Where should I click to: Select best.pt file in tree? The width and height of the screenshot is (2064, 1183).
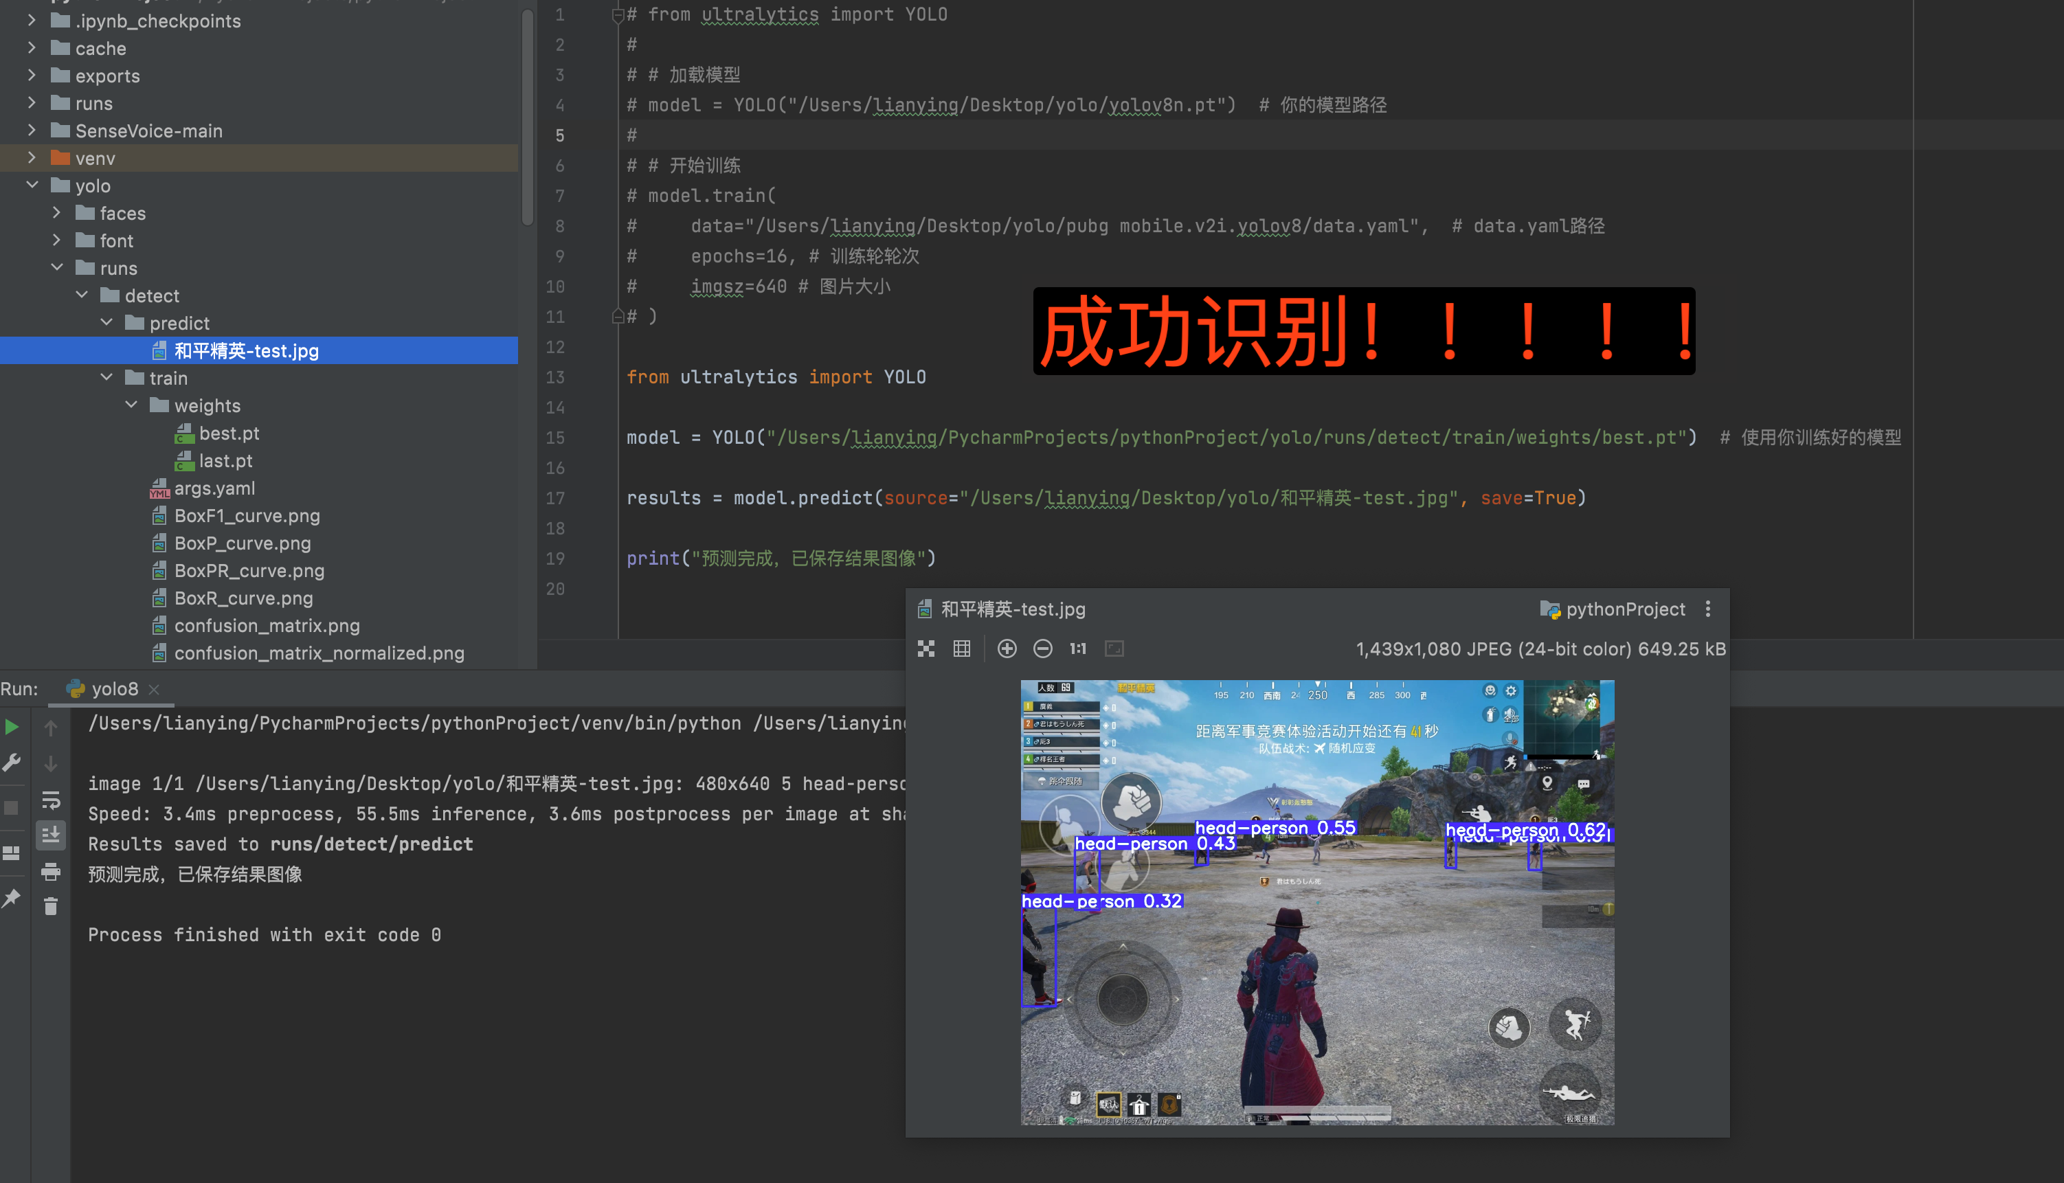(229, 433)
